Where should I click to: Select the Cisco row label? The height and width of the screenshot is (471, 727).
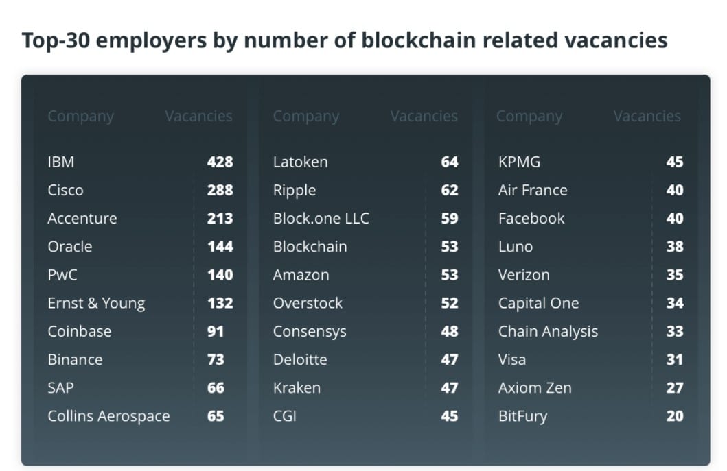pyautogui.click(x=65, y=191)
